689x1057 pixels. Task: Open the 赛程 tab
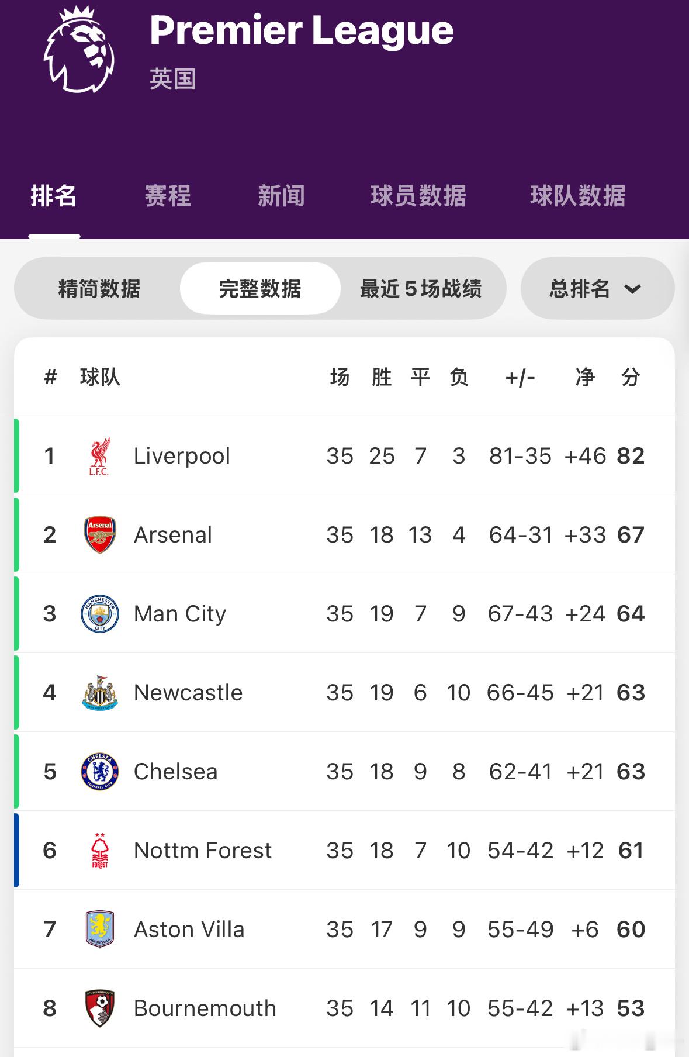tap(168, 196)
